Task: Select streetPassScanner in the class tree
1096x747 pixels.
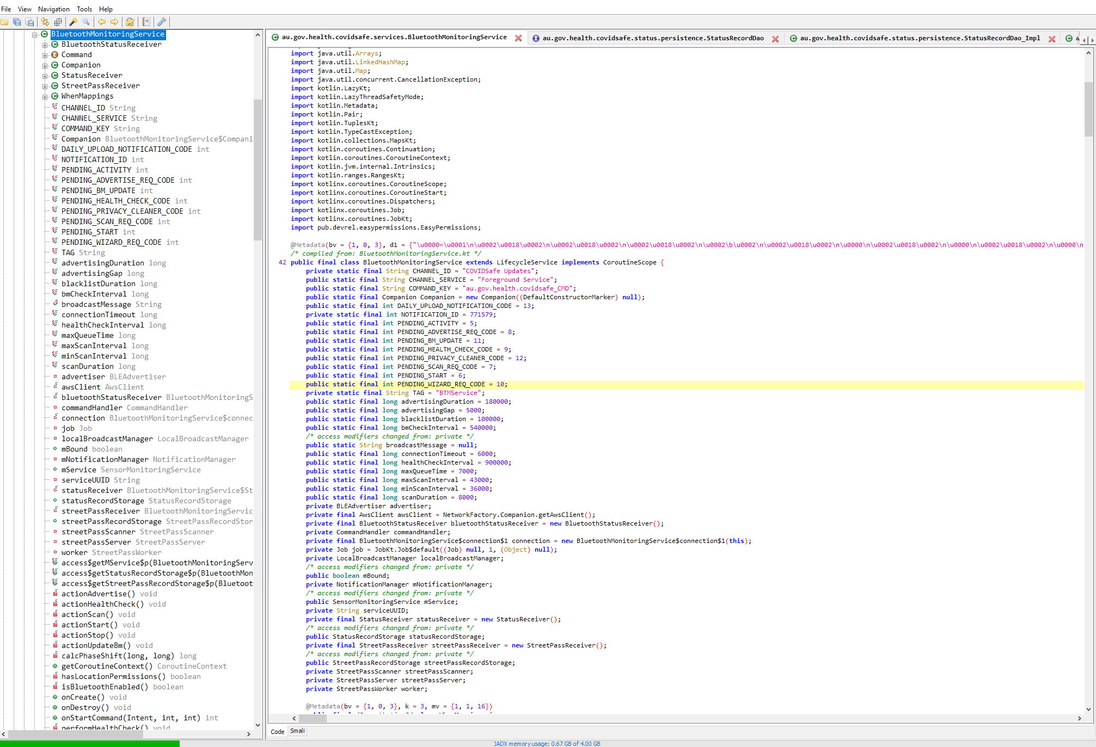Action: [x=138, y=532]
